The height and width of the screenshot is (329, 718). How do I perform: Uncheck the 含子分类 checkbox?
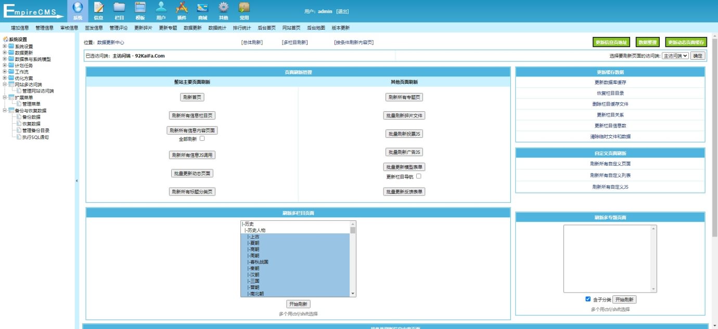coord(588,299)
